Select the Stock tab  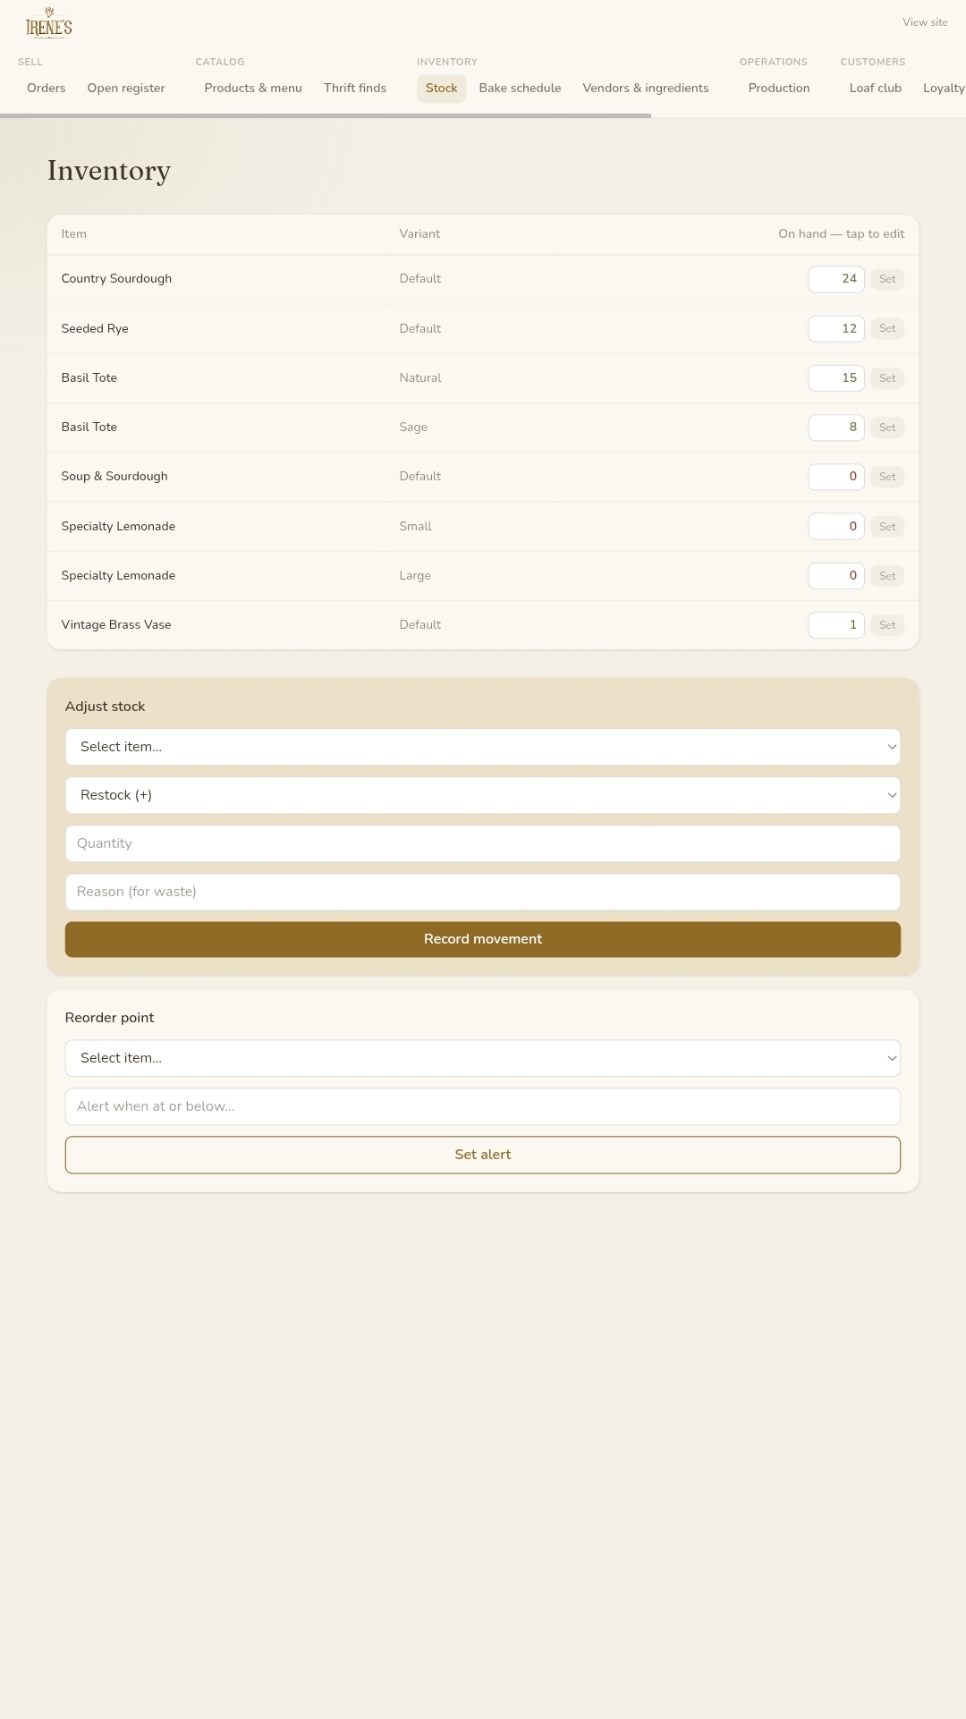[x=442, y=88]
